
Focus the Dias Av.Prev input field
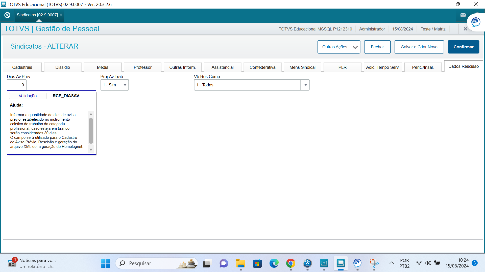coord(17,85)
